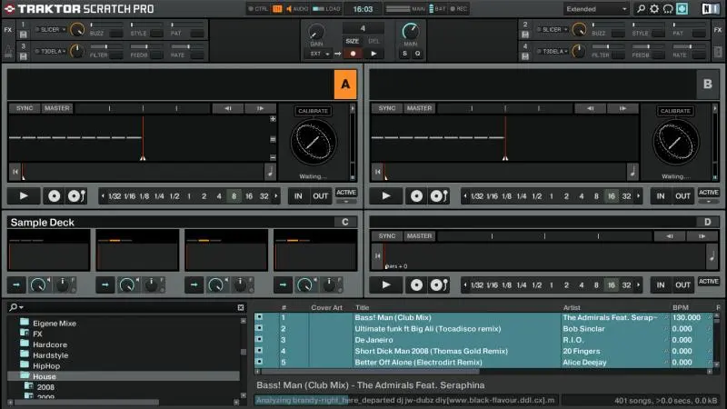The width and height of the screenshot is (727, 409).
Task: Click the CALIBRATE button on Deck A
Action: coord(313,111)
